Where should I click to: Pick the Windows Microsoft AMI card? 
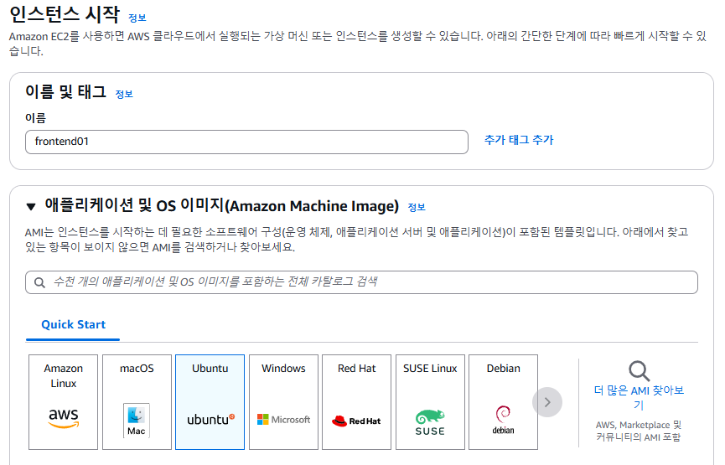tap(283, 401)
